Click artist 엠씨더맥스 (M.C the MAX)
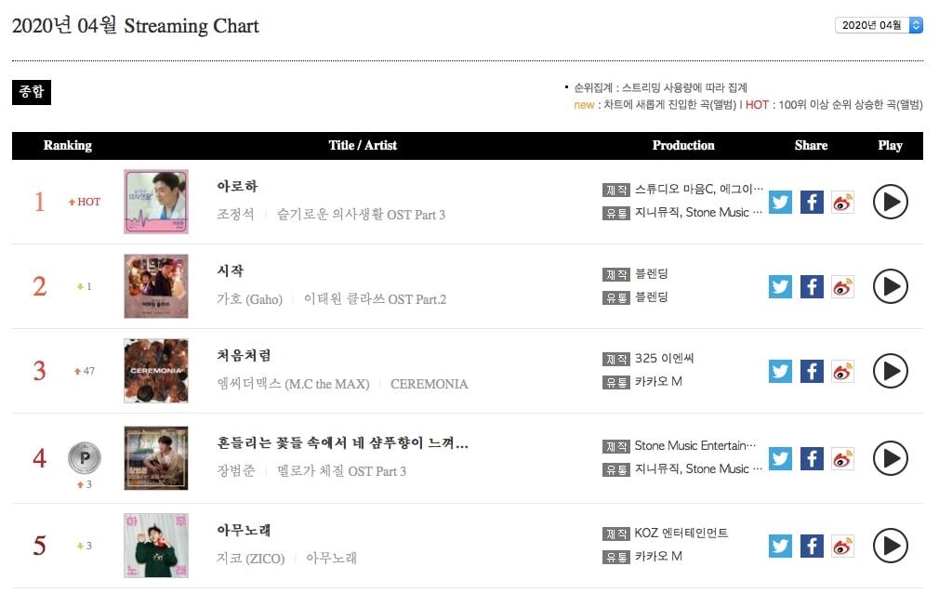 click(292, 384)
